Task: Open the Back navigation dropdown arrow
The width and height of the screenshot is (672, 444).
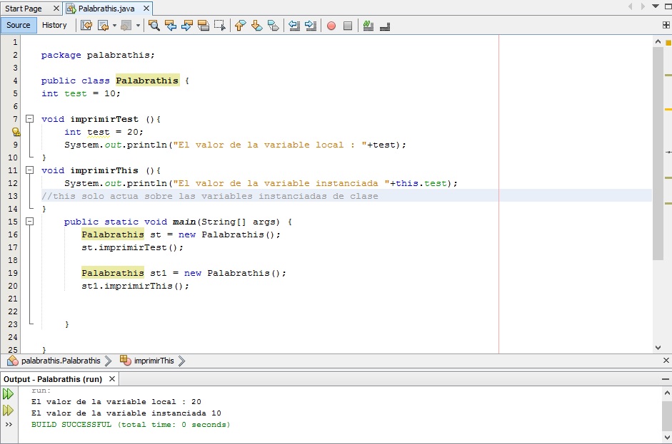Action: point(114,26)
